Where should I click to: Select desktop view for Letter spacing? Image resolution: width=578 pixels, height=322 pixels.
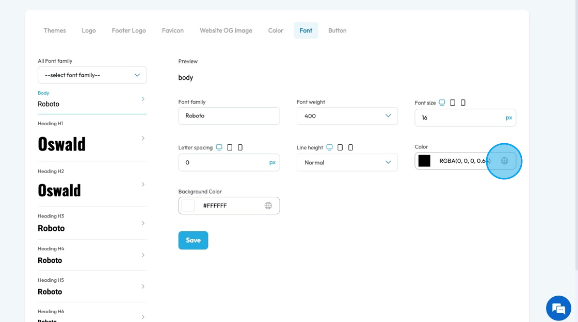click(x=219, y=147)
